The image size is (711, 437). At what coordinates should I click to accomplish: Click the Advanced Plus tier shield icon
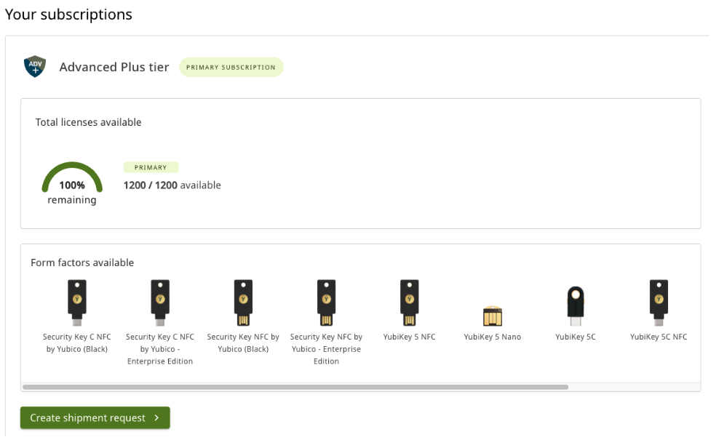pyautogui.click(x=35, y=67)
